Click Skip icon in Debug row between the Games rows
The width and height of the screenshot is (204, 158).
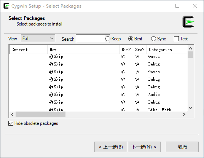pos(51,64)
